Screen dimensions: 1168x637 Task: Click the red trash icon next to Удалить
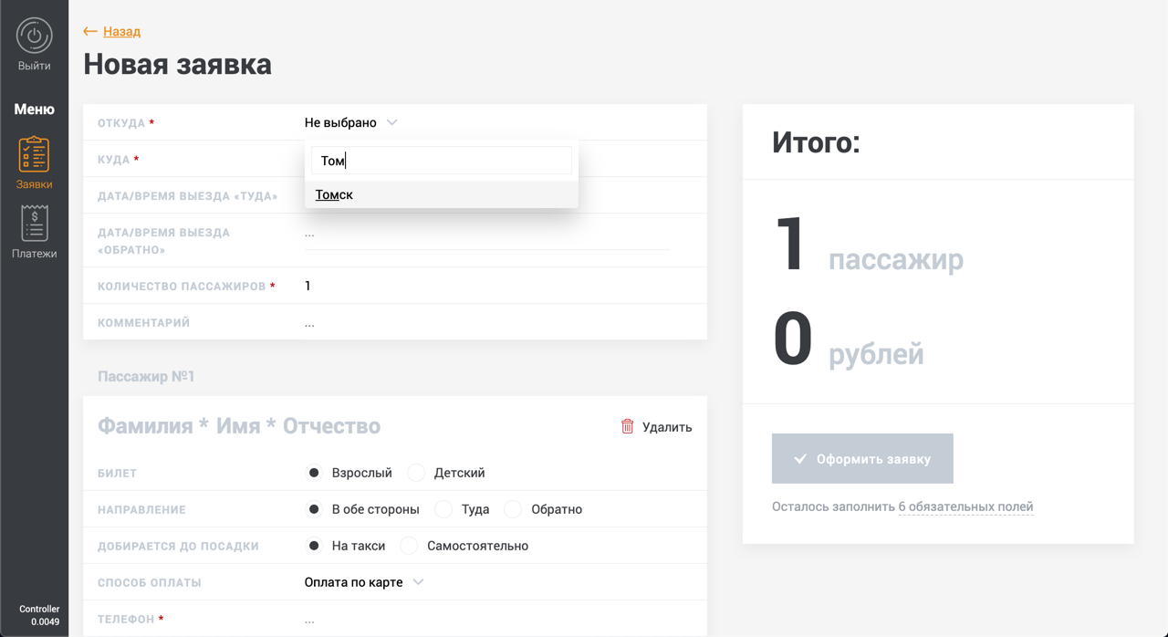[x=627, y=426]
